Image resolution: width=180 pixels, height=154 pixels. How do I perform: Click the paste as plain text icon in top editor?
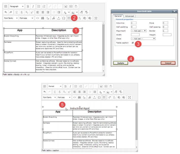click(85, 18)
